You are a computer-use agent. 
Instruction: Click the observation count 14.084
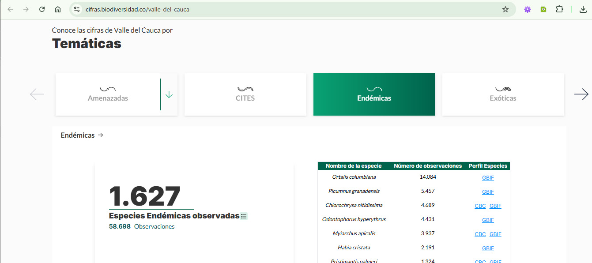tap(428, 177)
